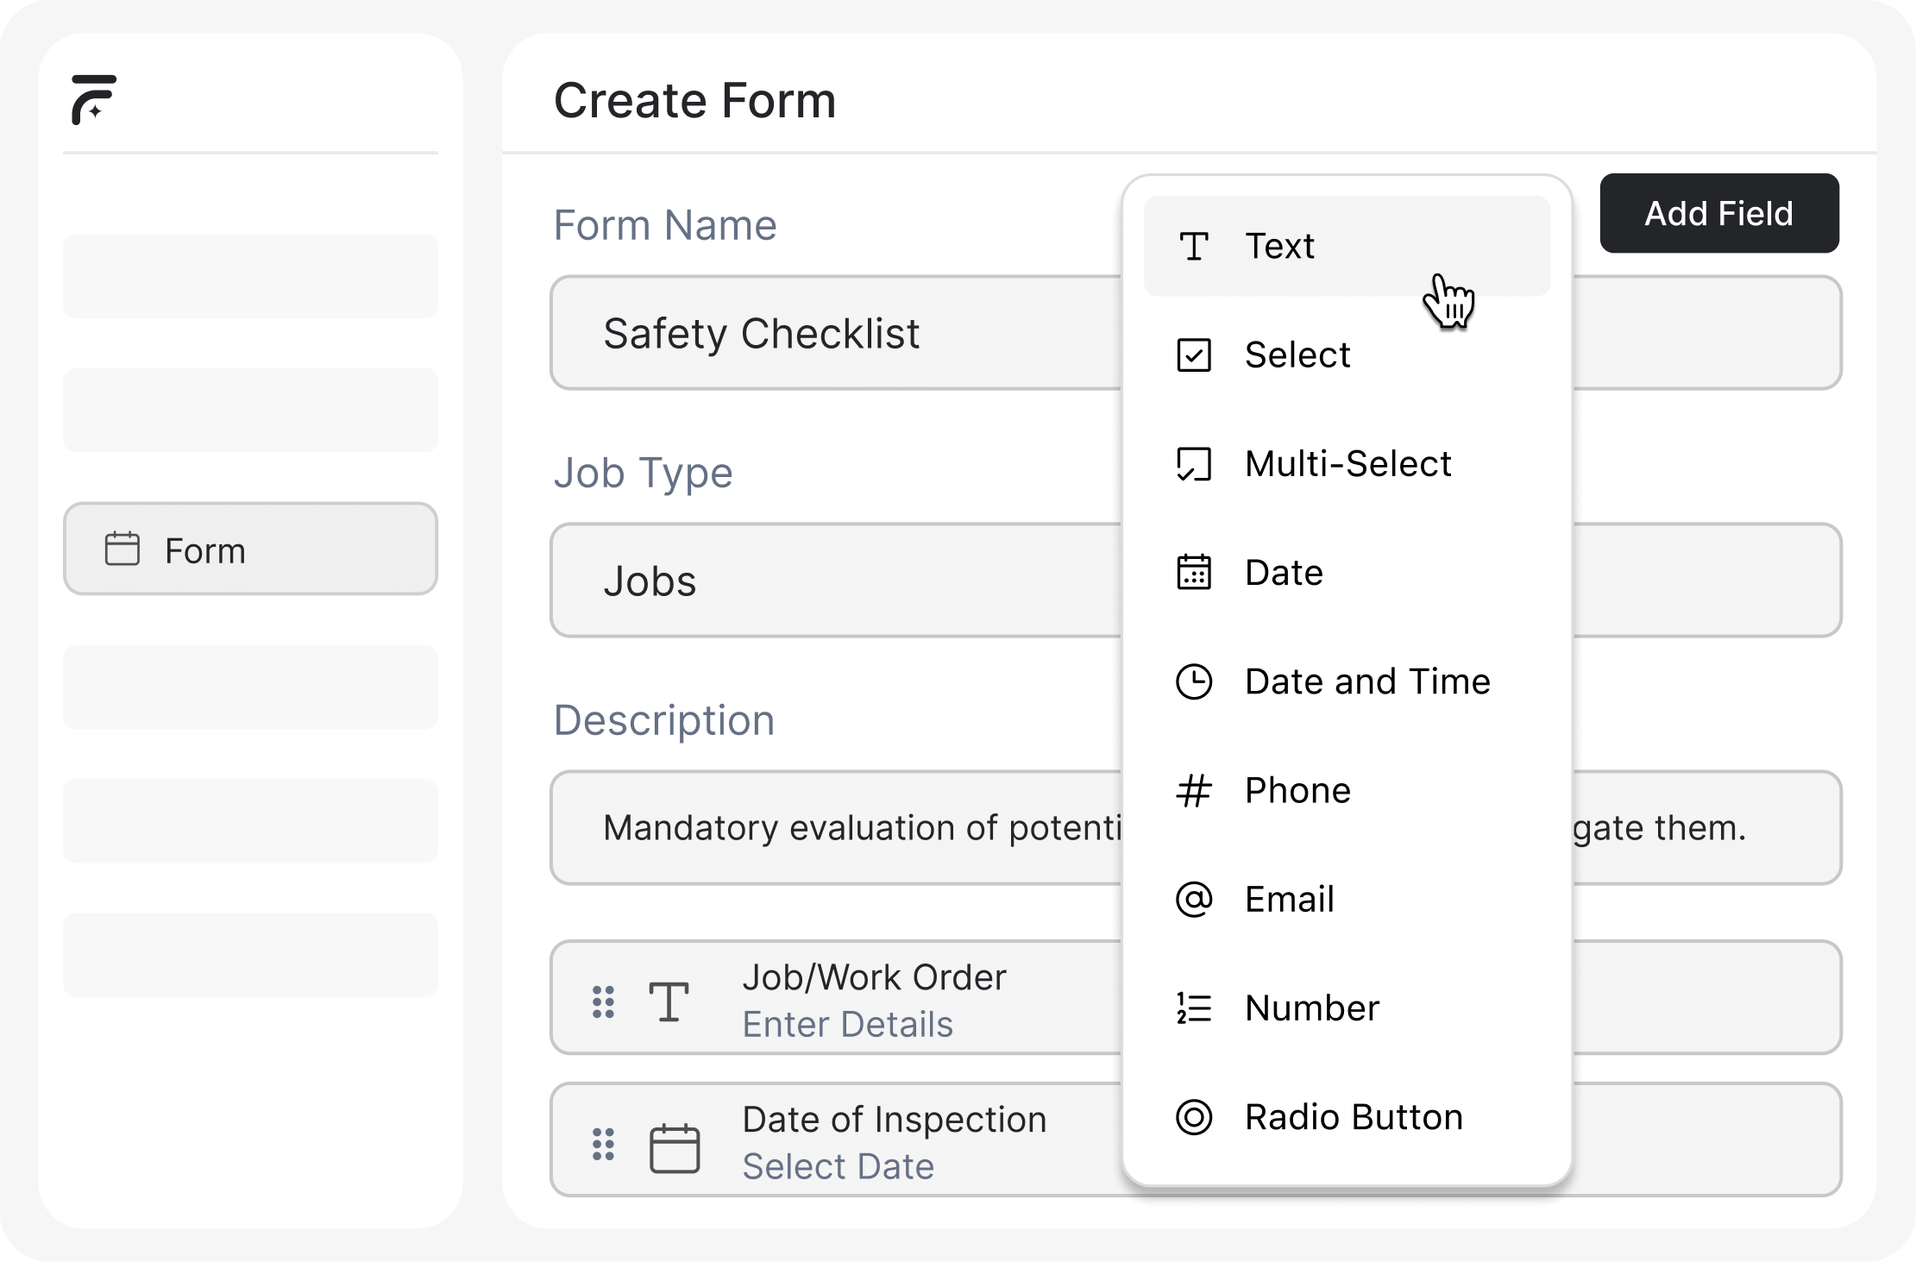Click the app logo in sidebar

pyautogui.click(x=93, y=99)
